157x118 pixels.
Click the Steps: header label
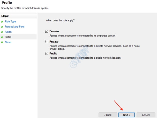coord(5,16)
